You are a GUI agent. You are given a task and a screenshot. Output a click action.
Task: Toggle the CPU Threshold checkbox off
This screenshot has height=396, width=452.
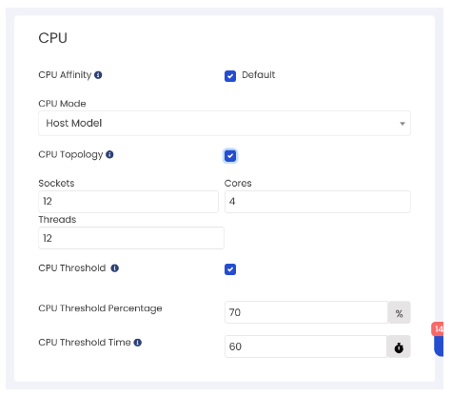tap(230, 269)
